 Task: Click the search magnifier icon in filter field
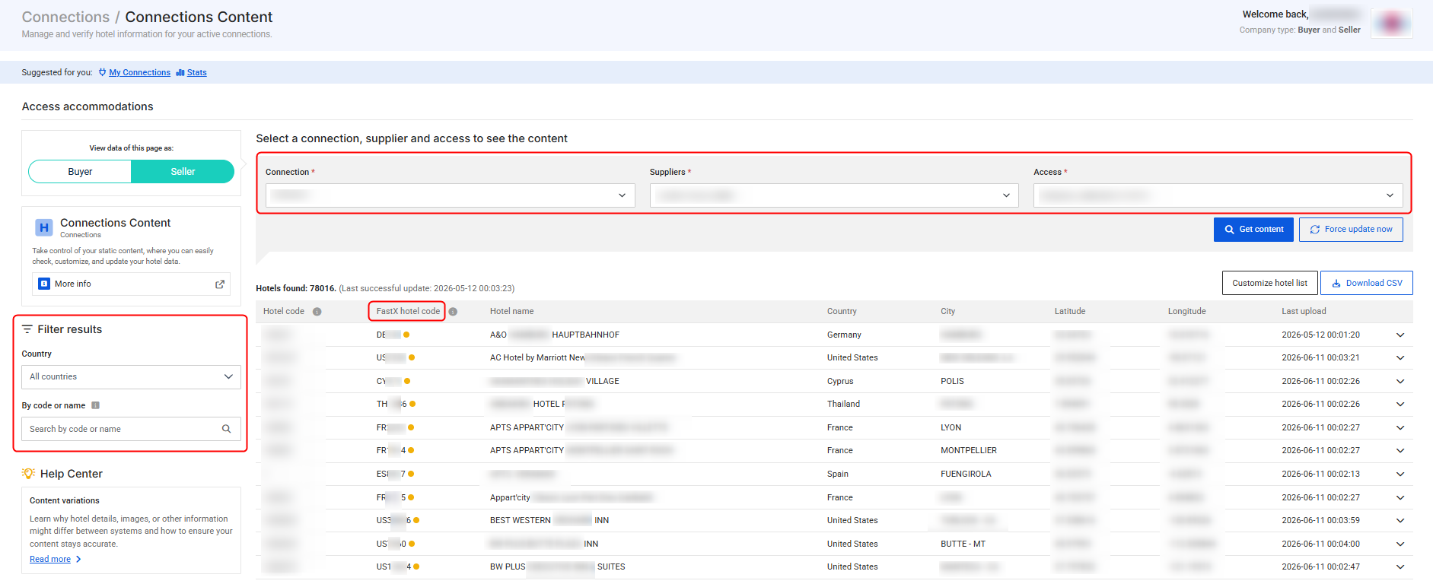point(226,429)
